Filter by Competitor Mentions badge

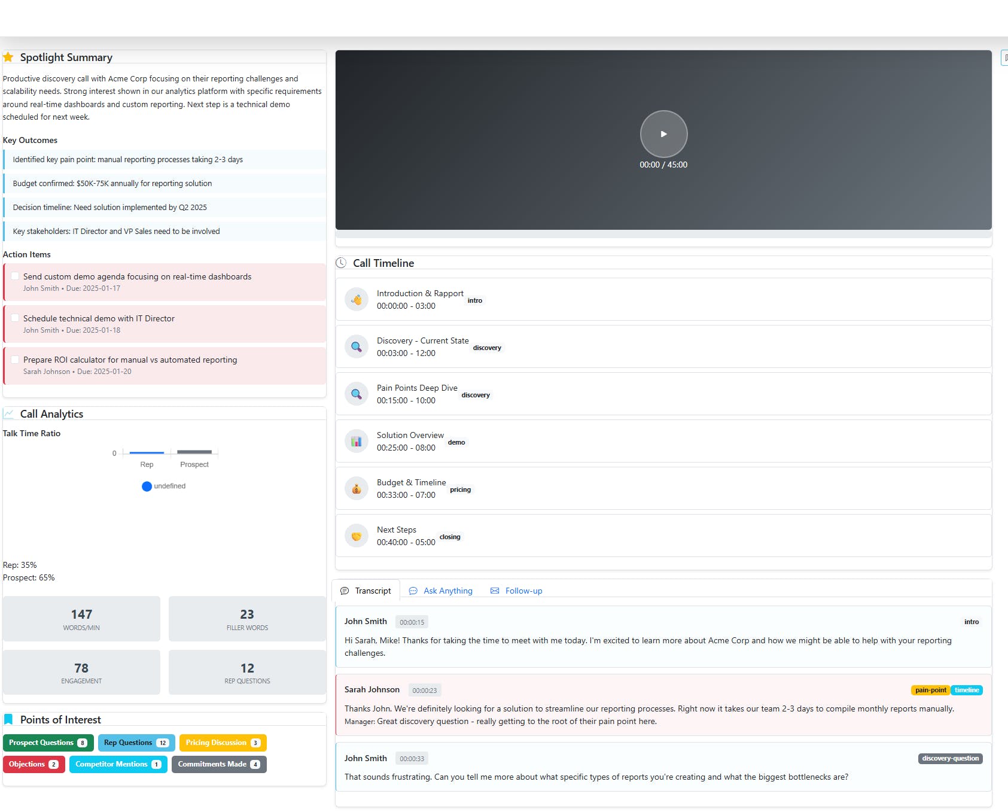[118, 764]
